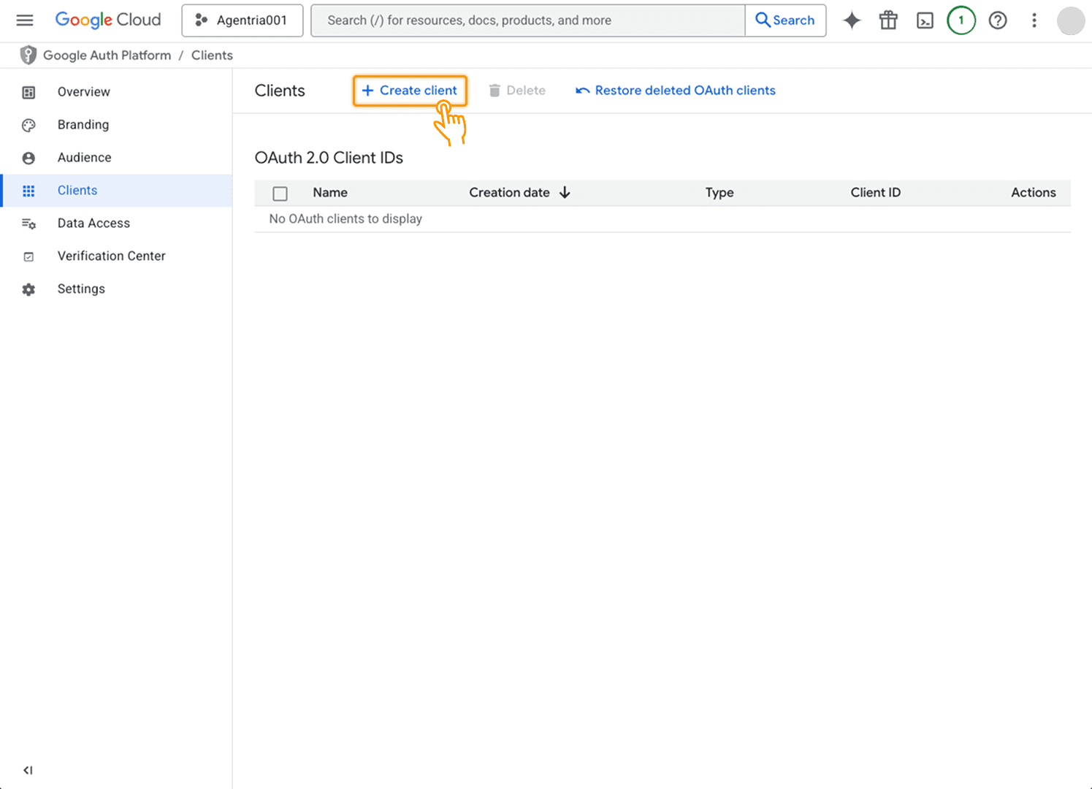Click the Branding palette icon
This screenshot has width=1092, height=789.
coord(28,125)
